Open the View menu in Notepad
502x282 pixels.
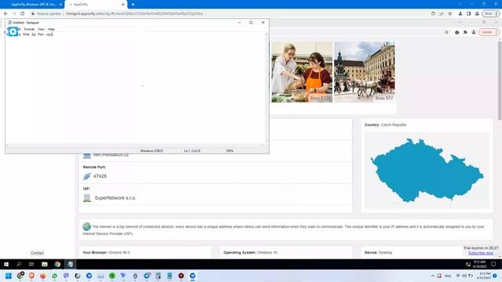coord(41,29)
